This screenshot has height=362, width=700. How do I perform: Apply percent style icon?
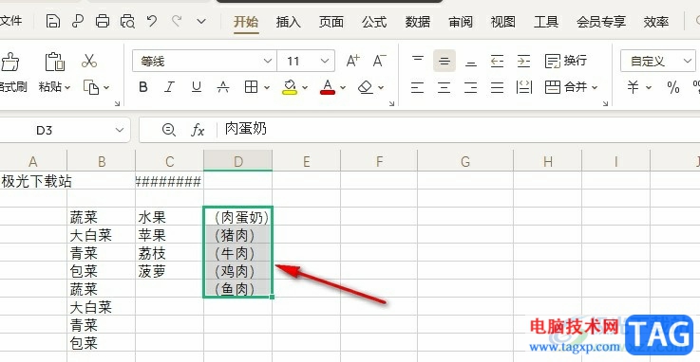672,87
